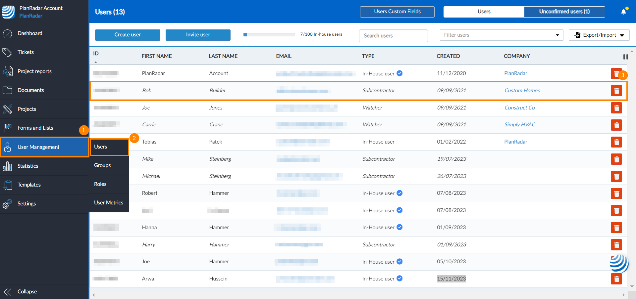Click the Create user button
The image size is (636, 299).
128,35
